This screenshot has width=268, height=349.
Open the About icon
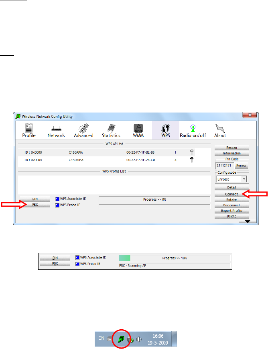click(x=220, y=131)
